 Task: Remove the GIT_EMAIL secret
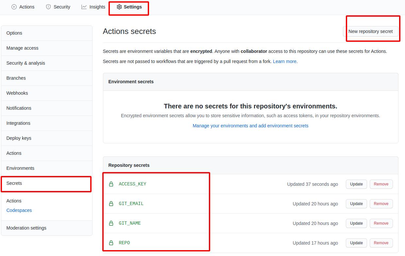tap(381, 204)
